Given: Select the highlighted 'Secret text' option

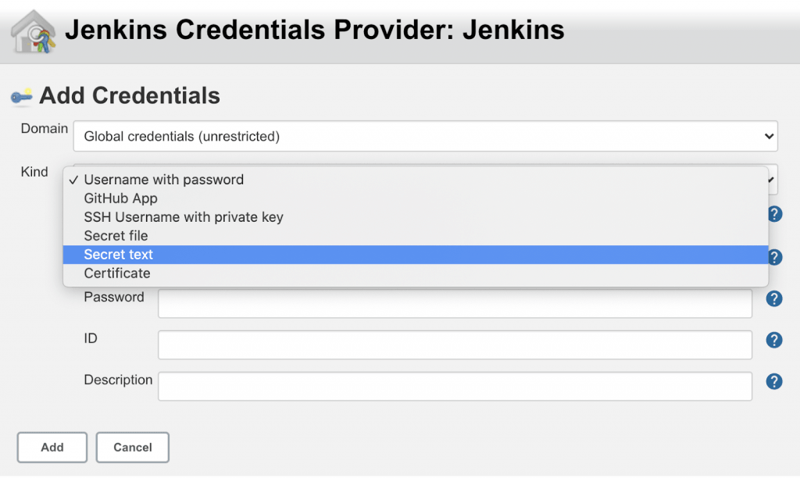Looking at the screenshot, I should [119, 255].
